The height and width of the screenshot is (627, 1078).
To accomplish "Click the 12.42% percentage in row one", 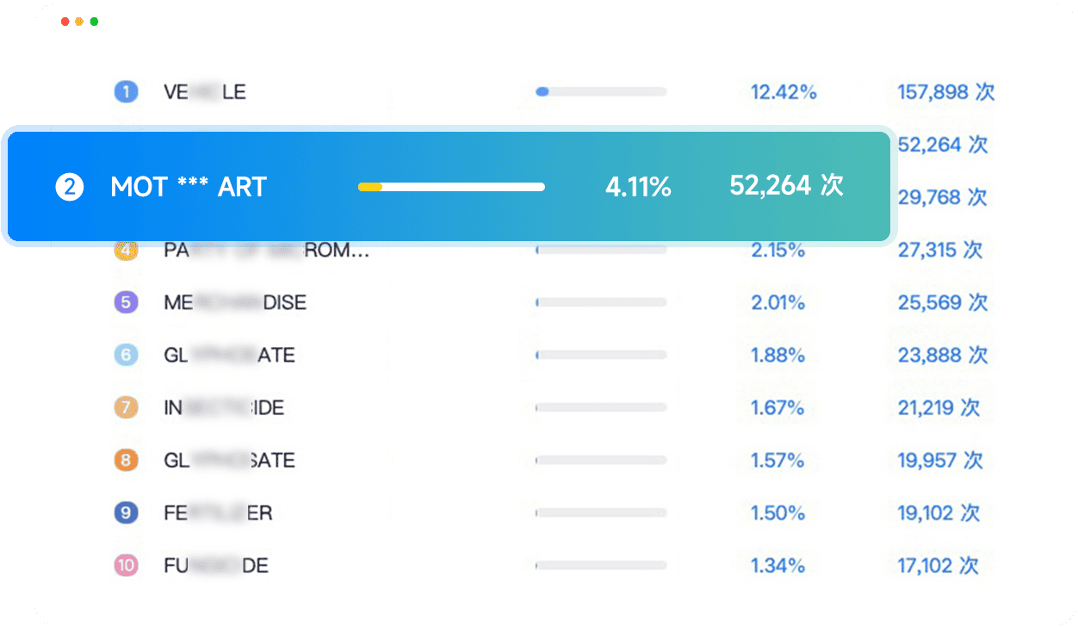I will tap(784, 92).
